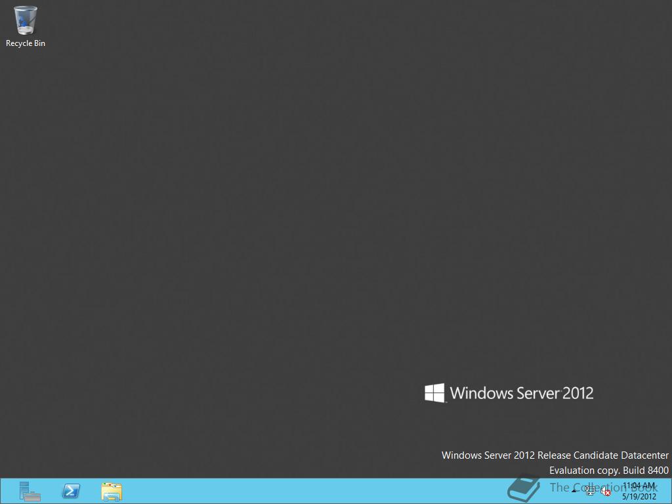Click the muted speaker volume icon

[606, 491]
